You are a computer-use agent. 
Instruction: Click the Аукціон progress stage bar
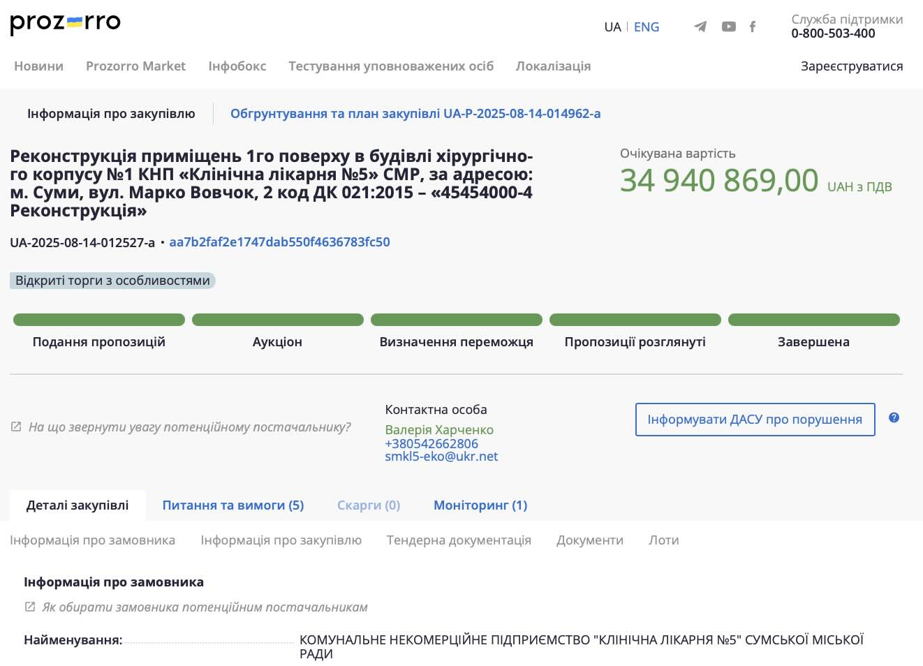coord(277,320)
